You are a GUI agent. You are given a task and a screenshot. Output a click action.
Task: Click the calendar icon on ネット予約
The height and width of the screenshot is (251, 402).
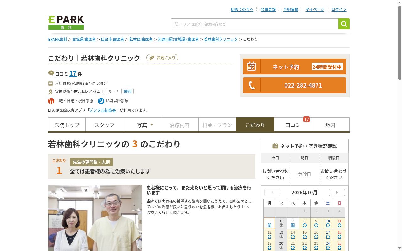251,67
